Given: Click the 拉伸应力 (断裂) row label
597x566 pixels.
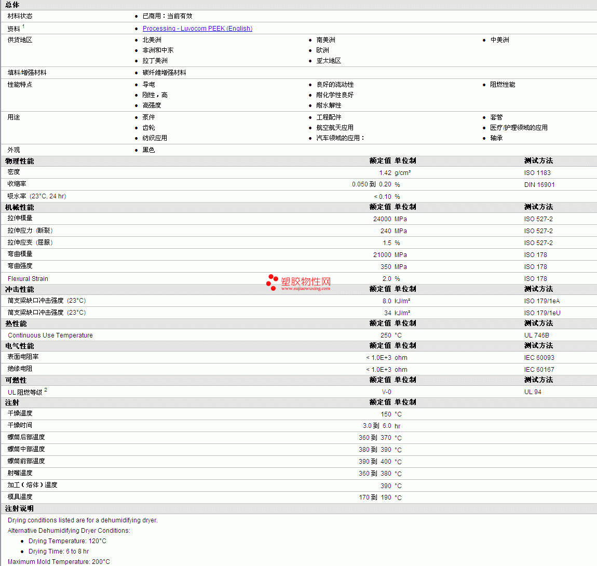Looking at the screenshot, I should [x=30, y=231].
